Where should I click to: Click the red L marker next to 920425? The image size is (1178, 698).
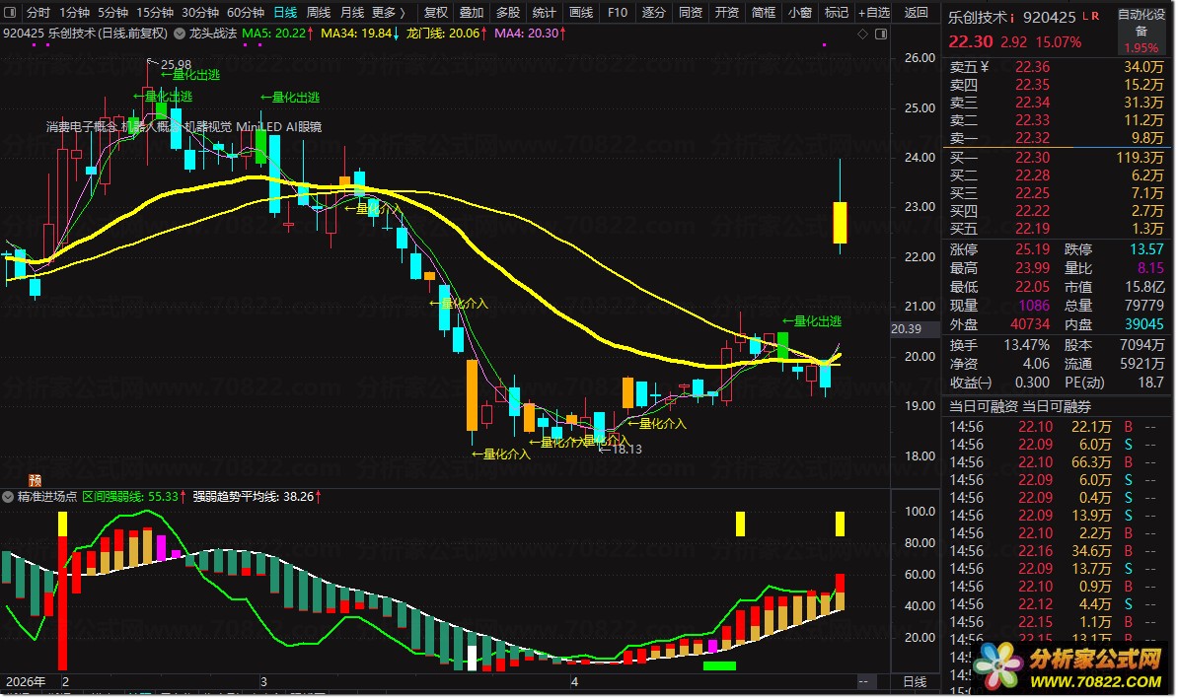pyautogui.click(x=1085, y=16)
